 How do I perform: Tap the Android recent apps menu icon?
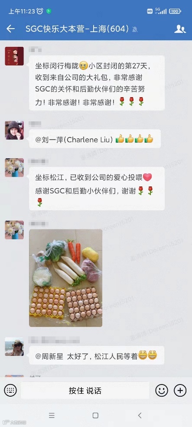52,415
